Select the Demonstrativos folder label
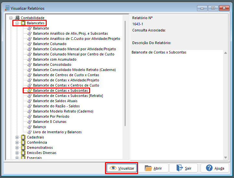Screen dimensions: 234x178 pos(40,148)
